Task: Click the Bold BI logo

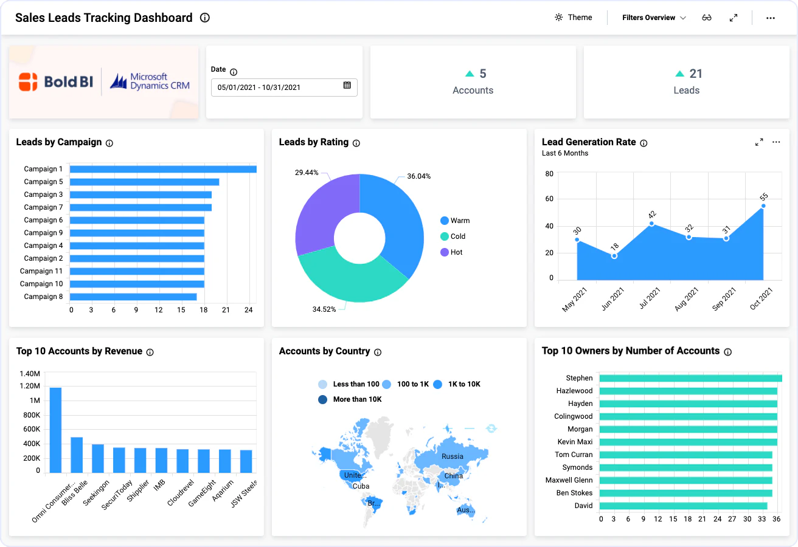Action: (55, 81)
